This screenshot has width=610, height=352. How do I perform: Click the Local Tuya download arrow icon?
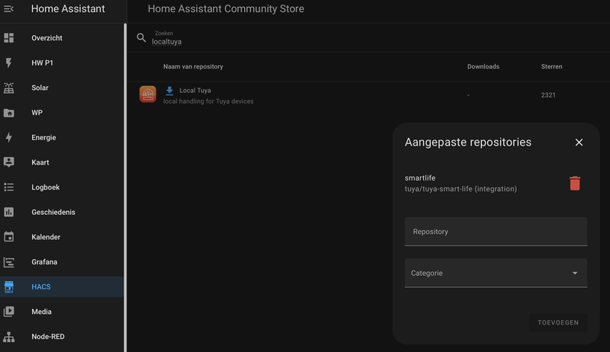(169, 91)
